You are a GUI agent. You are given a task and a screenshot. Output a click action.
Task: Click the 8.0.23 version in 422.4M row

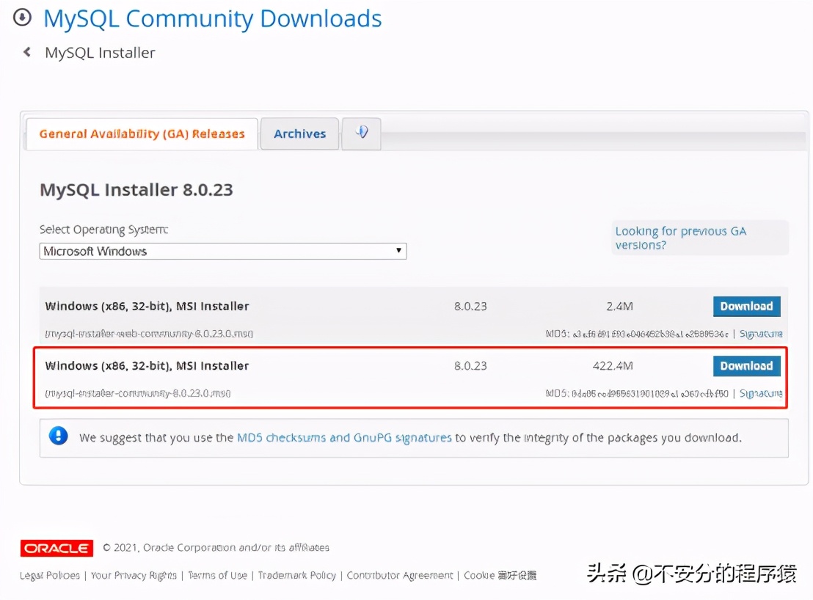click(x=470, y=366)
